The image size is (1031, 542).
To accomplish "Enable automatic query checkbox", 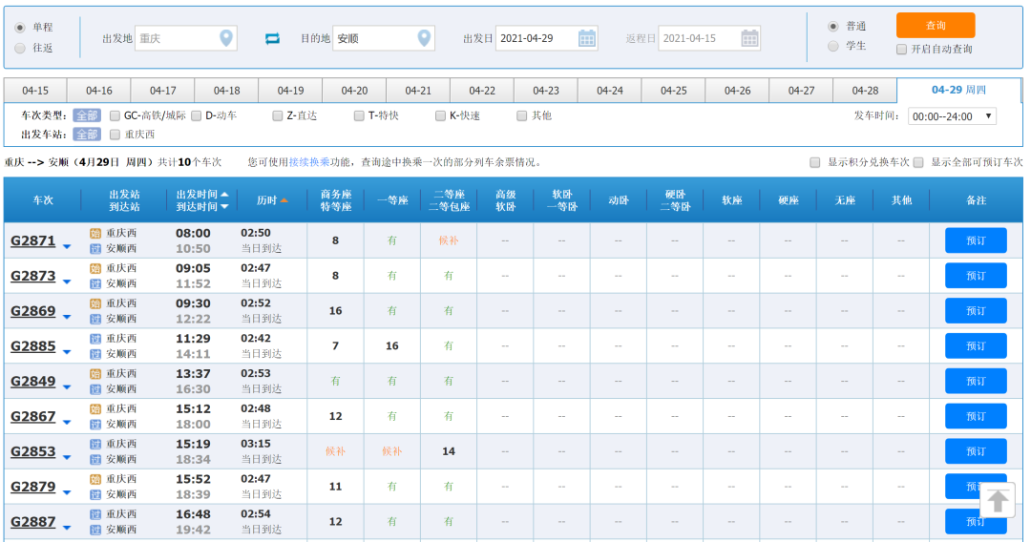I will [902, 50].
